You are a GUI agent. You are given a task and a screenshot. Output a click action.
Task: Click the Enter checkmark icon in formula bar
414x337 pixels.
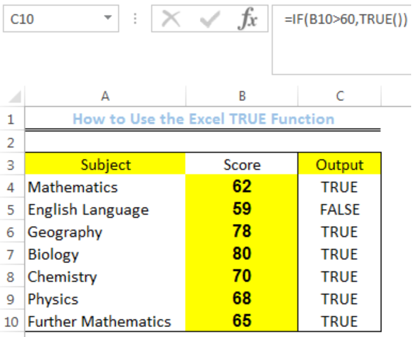(x=210, y=18)
